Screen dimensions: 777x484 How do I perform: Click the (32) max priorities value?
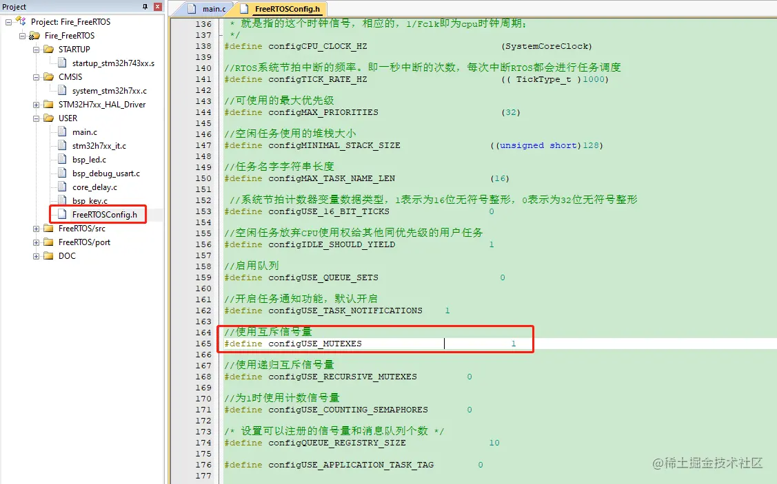point(511,112)
